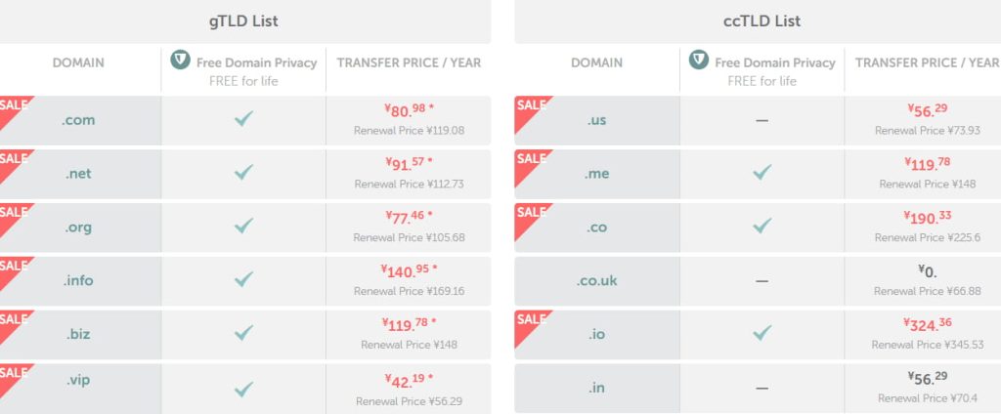The height and width of the screenshot is (414, 1001).
Task: Choose the .co.uk domain entry
Action: (596, 280)
